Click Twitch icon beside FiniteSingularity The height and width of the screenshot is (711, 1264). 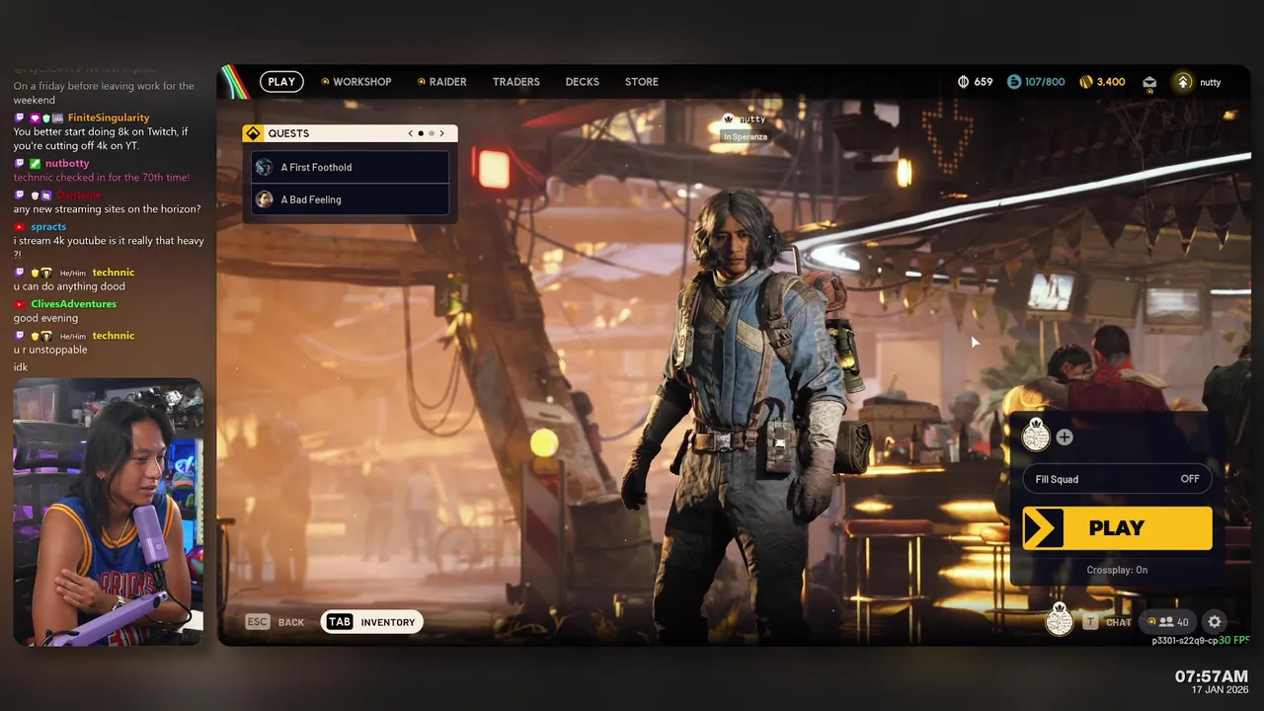click(x=20, y=118)
